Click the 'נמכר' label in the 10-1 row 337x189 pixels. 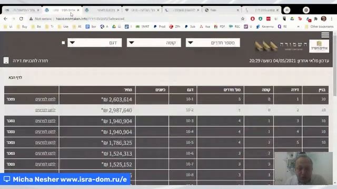pyautogui.click(x=11, y=99)
